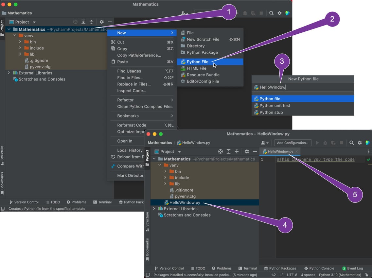The image size is (372, 278).
Task: Open Python Packages tool window in HelloWindow.py window
Action: pyautogui.click(x=280, y=268)
